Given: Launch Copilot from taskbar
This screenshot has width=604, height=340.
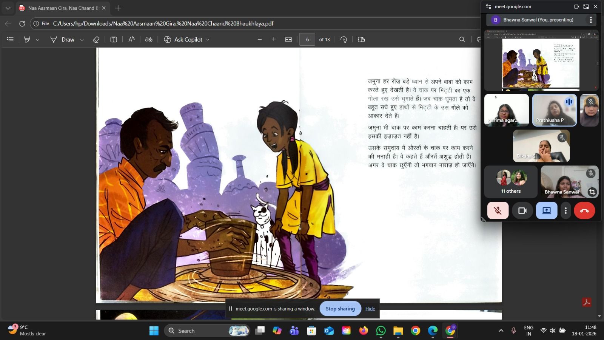Looking at the screenshot, I should 277,331.
